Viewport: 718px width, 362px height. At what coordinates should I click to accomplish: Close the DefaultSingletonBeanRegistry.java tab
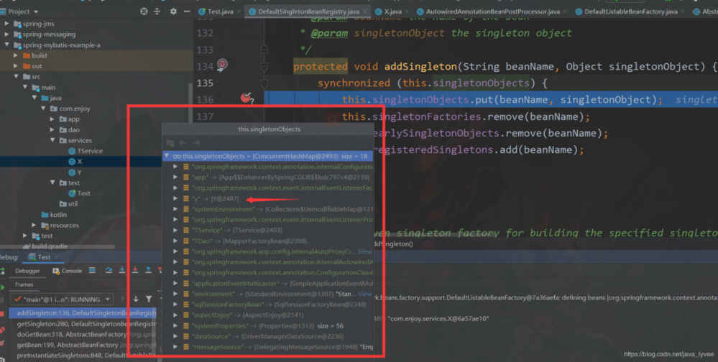click(x=365, y=11)
